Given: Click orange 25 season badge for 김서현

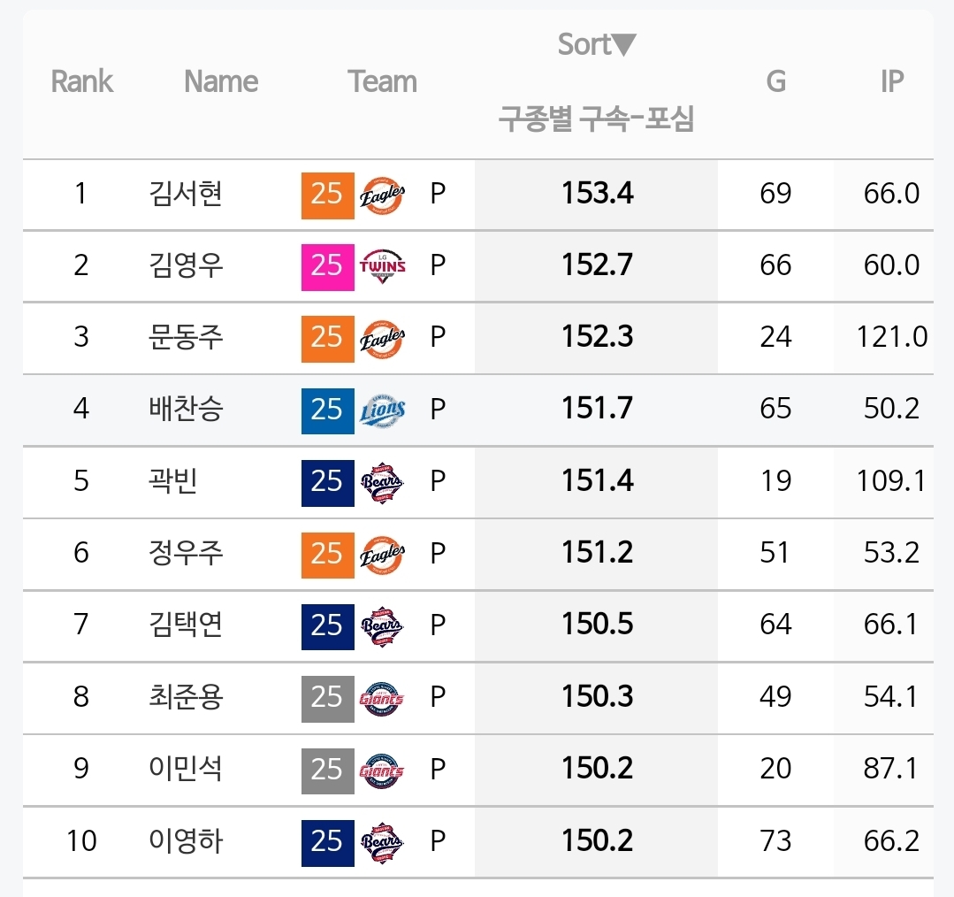Looking at the screenshot, I should pos(327,195).
